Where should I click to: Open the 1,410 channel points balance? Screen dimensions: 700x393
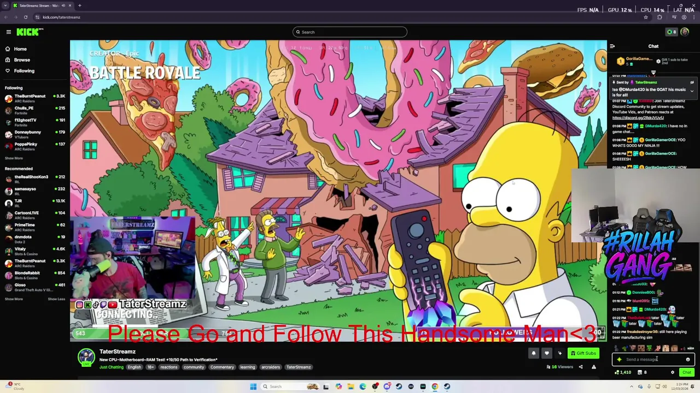(x=623, y=373)
